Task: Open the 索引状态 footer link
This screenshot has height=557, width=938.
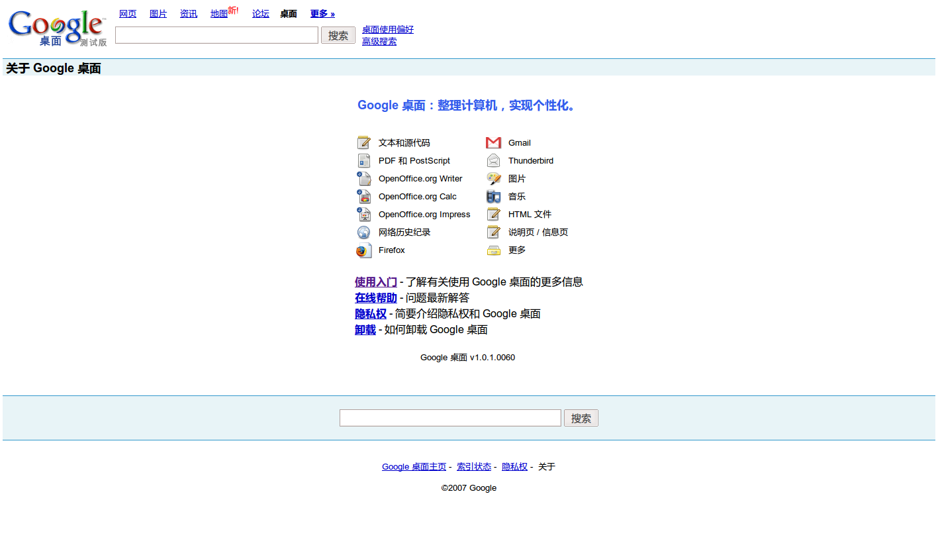Action: (x=474, y=467)
